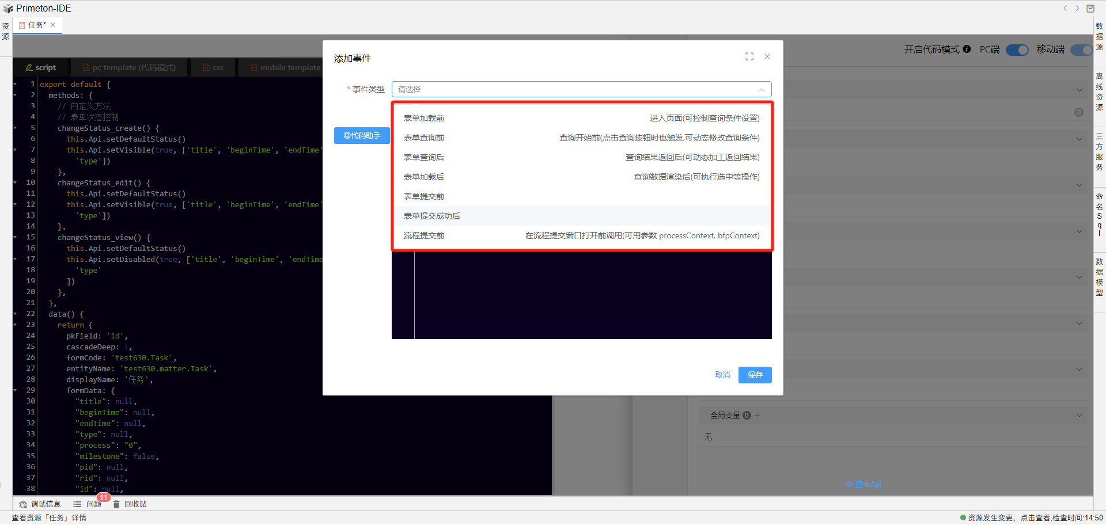The height and width of the screenshot is (525, 1106).
Task: Click the 开启代码模式 label
Action: tap(931, 50)
